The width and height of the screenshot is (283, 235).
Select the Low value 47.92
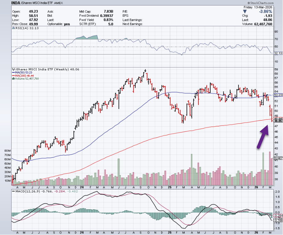coord(33,20)
